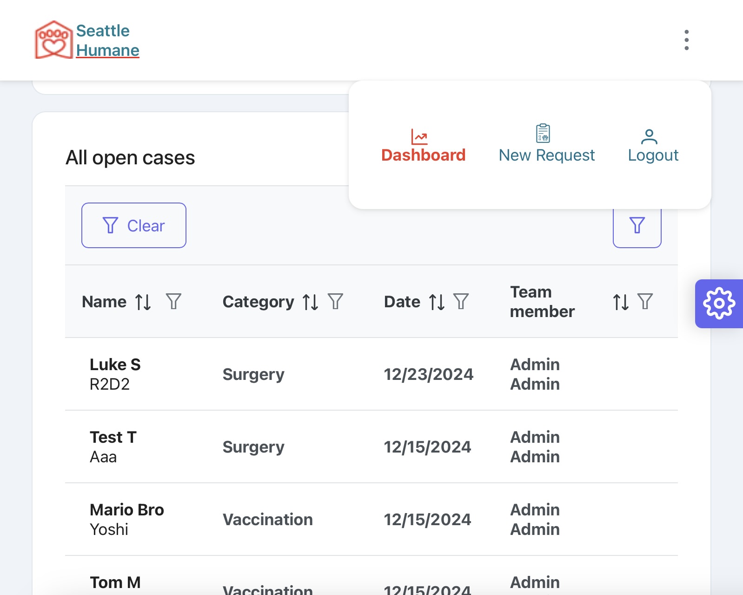Click the All open cases heading
743x595 pixels.
(x=130, y=157)
